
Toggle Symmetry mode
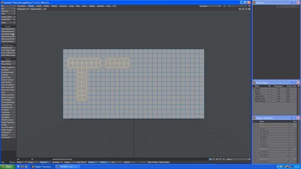click(57, 162)
